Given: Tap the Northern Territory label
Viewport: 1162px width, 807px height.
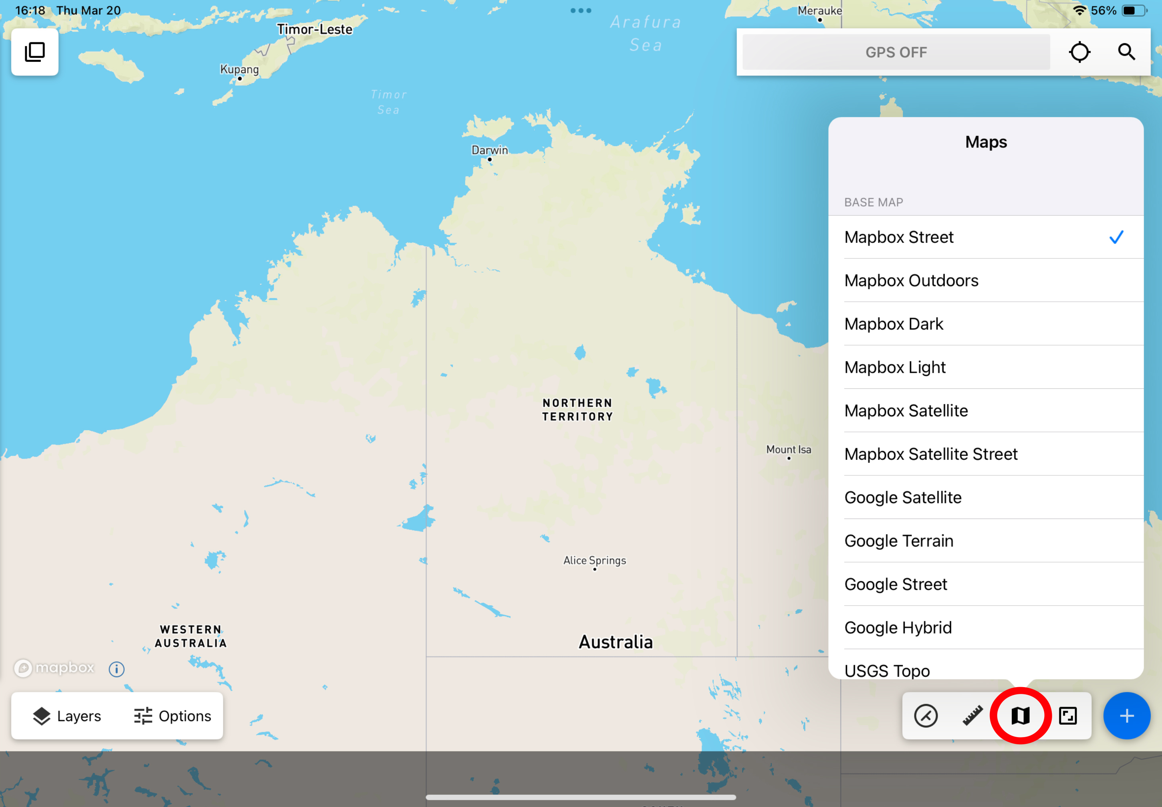Looking at the screenshot, I should click(577, 410).
